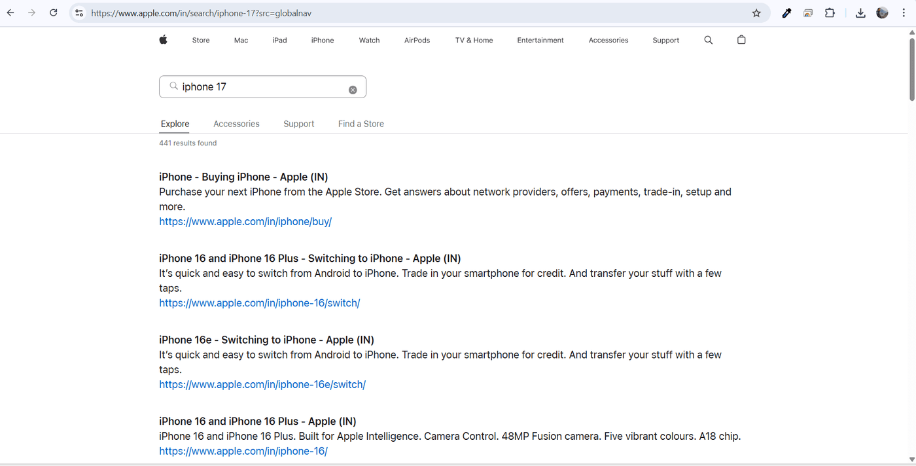916x466 pixels.
Task: Open the iPad menu
Action: pos(280,40)
